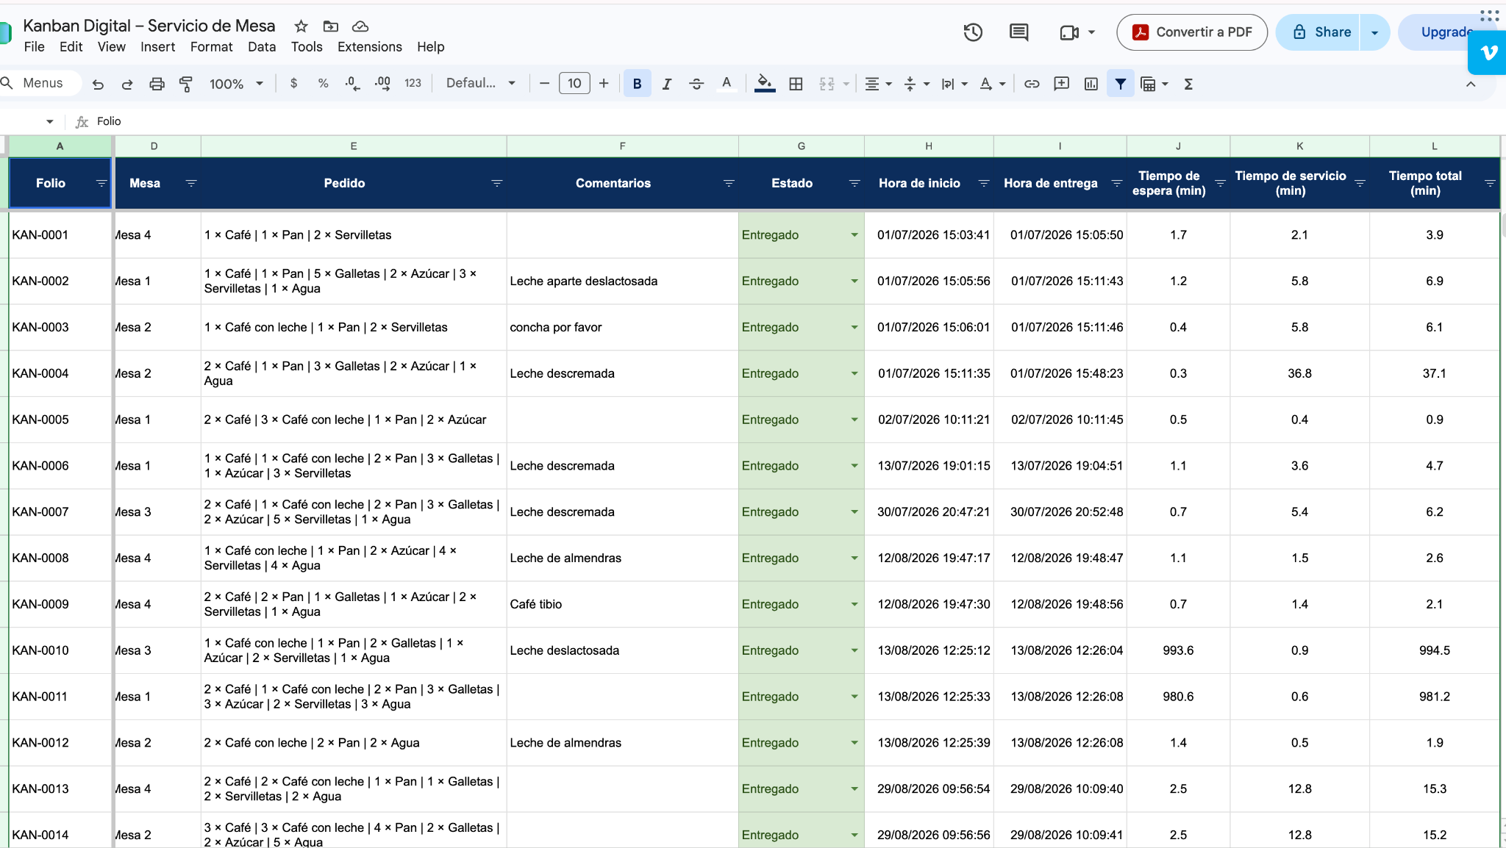
Task: Toggle bold formatting button
Action: tap(637, 84)
